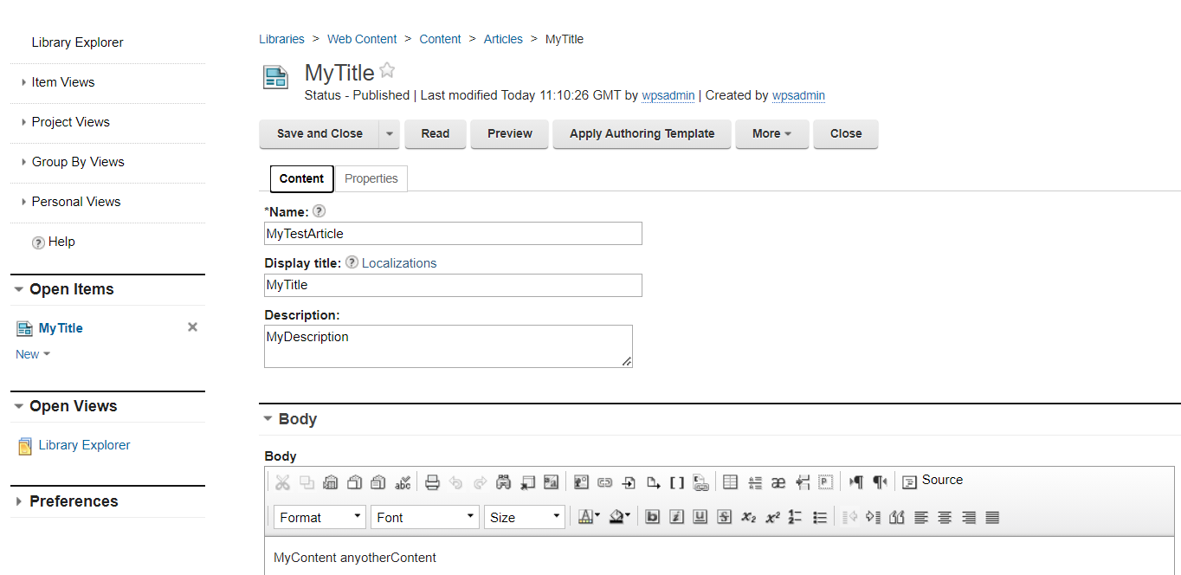1181x575 pixels.
Task: Switch to the Properties tab
Action: pyautogui.click(x=371, y=178)
